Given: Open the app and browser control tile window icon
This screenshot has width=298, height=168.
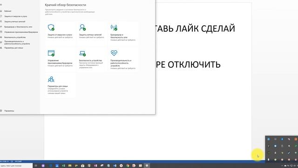Looking at the screenshot, I should (x=51, y=53).
